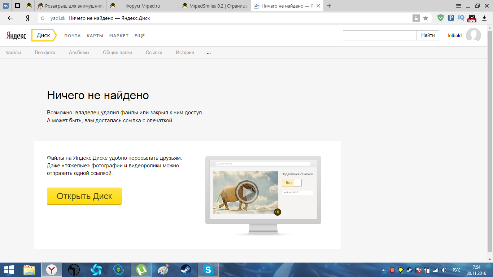Viewport: 493px width, 277px height.
Task: Open File Explorer from taskbar
Action: pyautogui.click(x=29, y=270)
